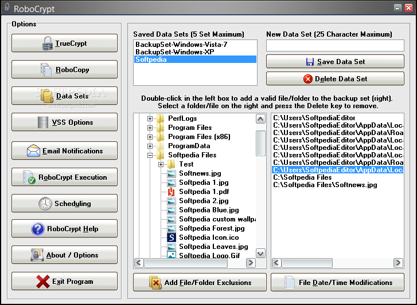
Task: Open File Date/Time Modifications
Action: pyautogui.click(x=337, y=283)
